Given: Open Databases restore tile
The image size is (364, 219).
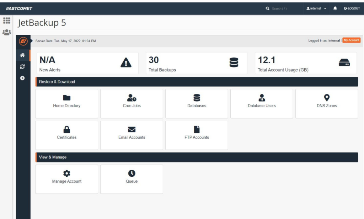Looking at the screenshot, I should click(x=197, y=104).
